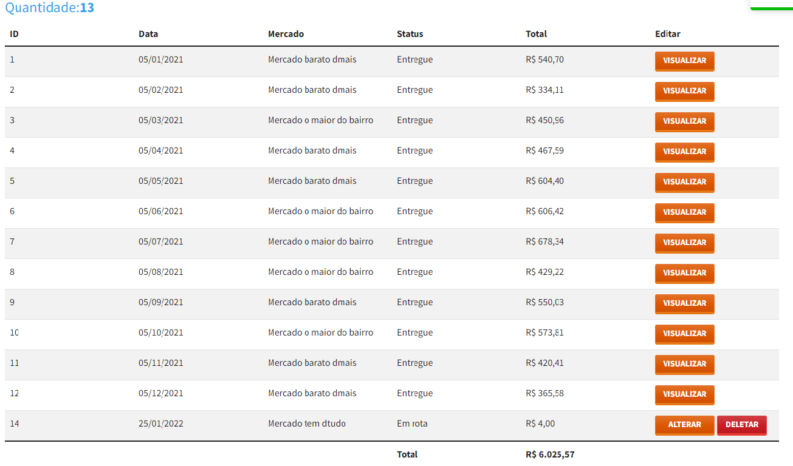
Task: Click VISUALIZAR button for order ID 1
Action: [684, 61]
